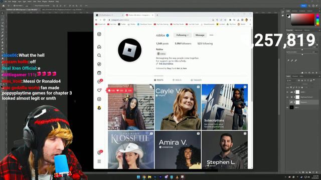
Task: Open the YouTube bookmark in bookmarks bar
Action: [112, 24]
